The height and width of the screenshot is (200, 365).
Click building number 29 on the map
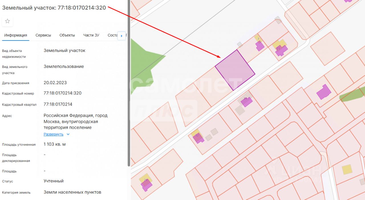click(x=147, y=185)
